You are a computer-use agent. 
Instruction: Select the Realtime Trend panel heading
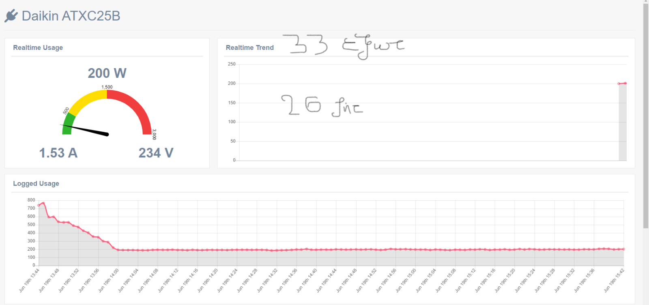(250, 47)
